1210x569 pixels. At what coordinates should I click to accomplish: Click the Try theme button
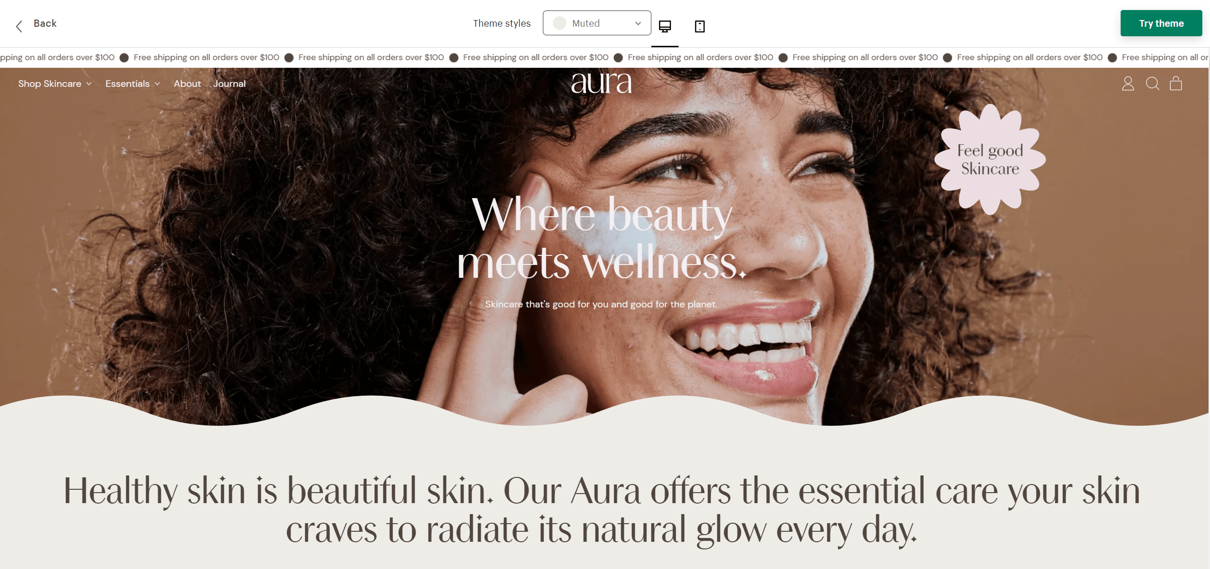(1161, 23)
